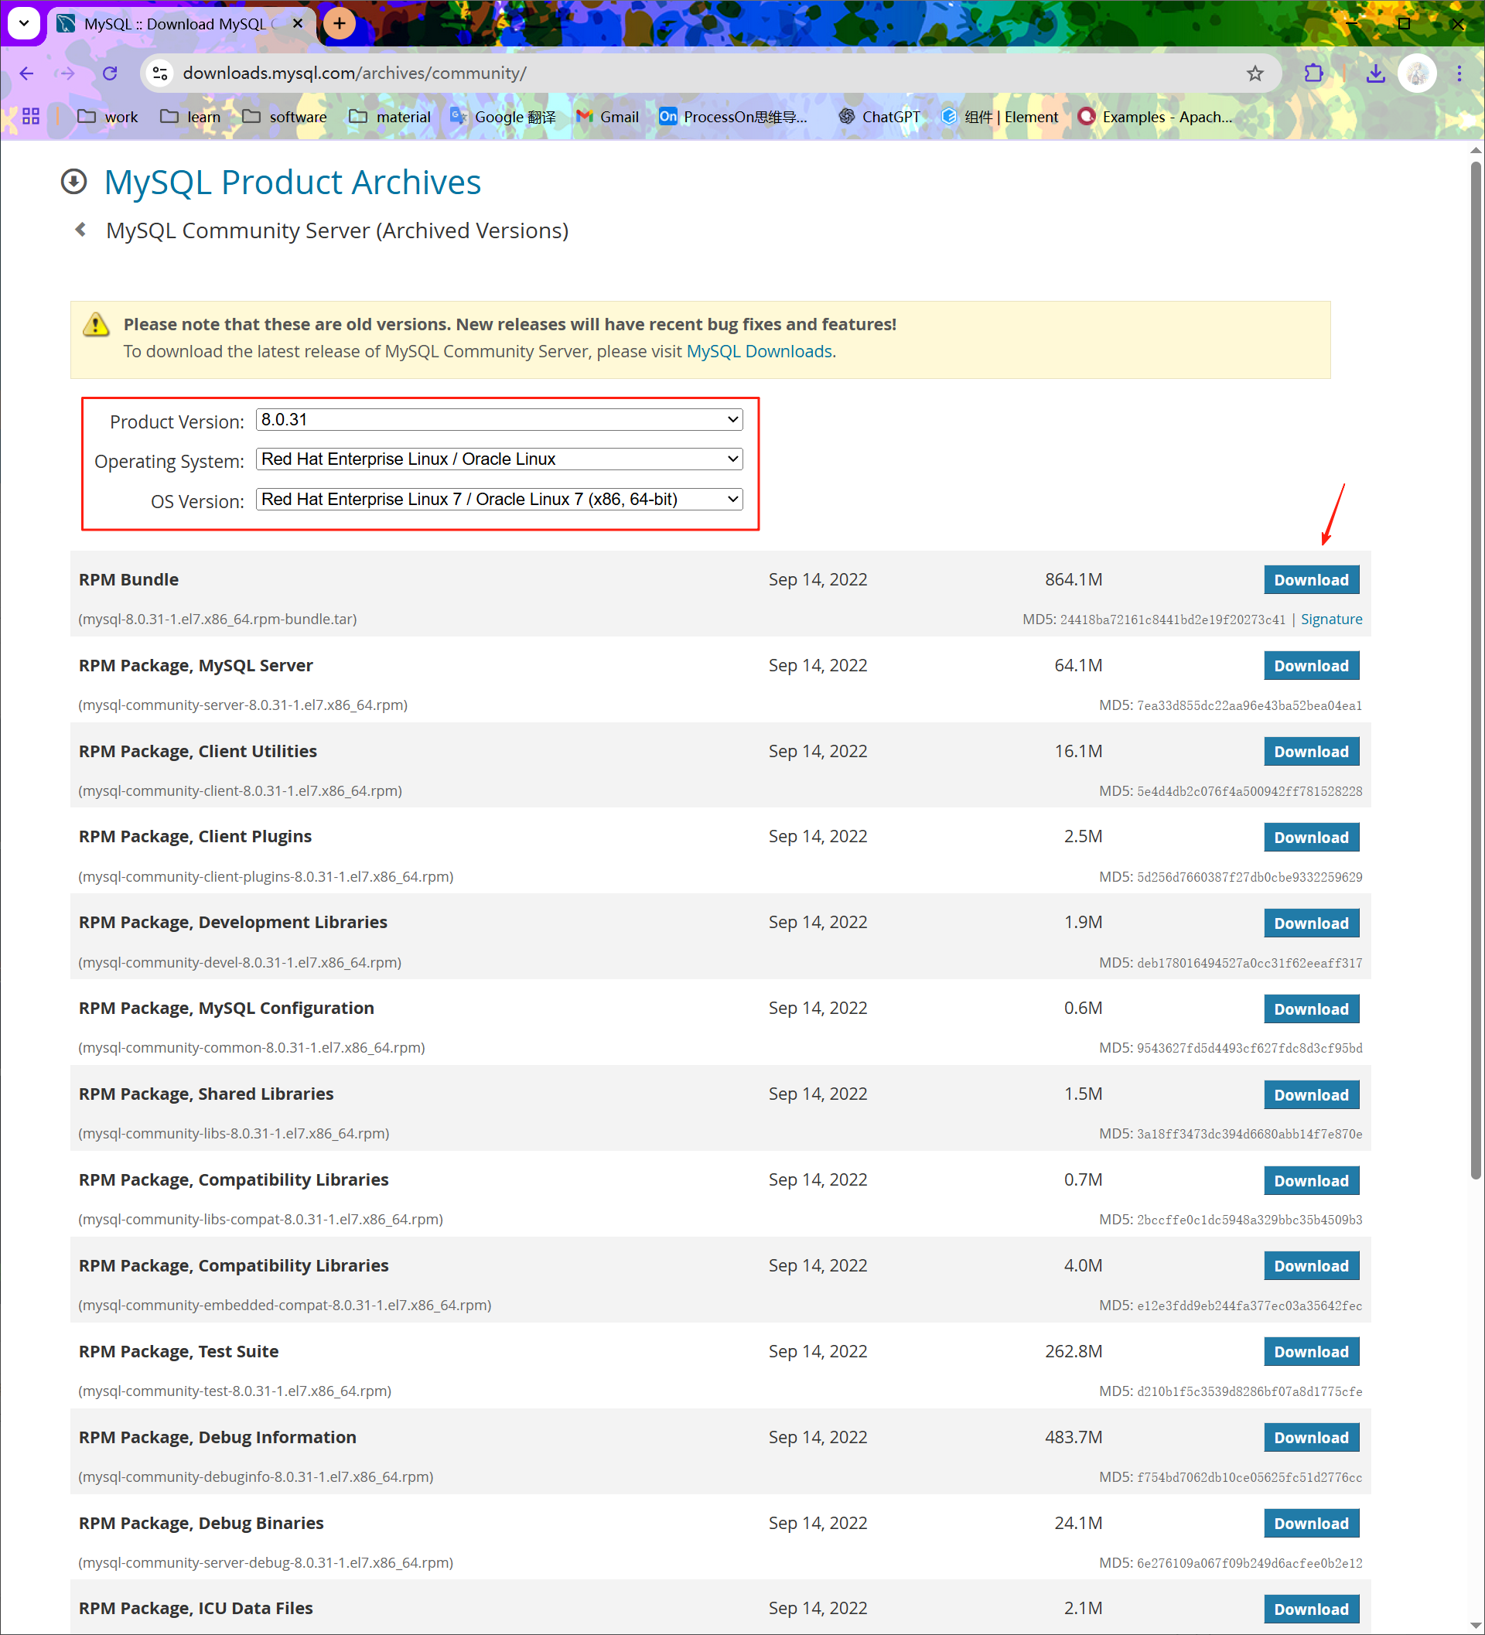Open the browser extensions puzzle icon
Screen dimensions: 1485x1635
[1313, 73]
